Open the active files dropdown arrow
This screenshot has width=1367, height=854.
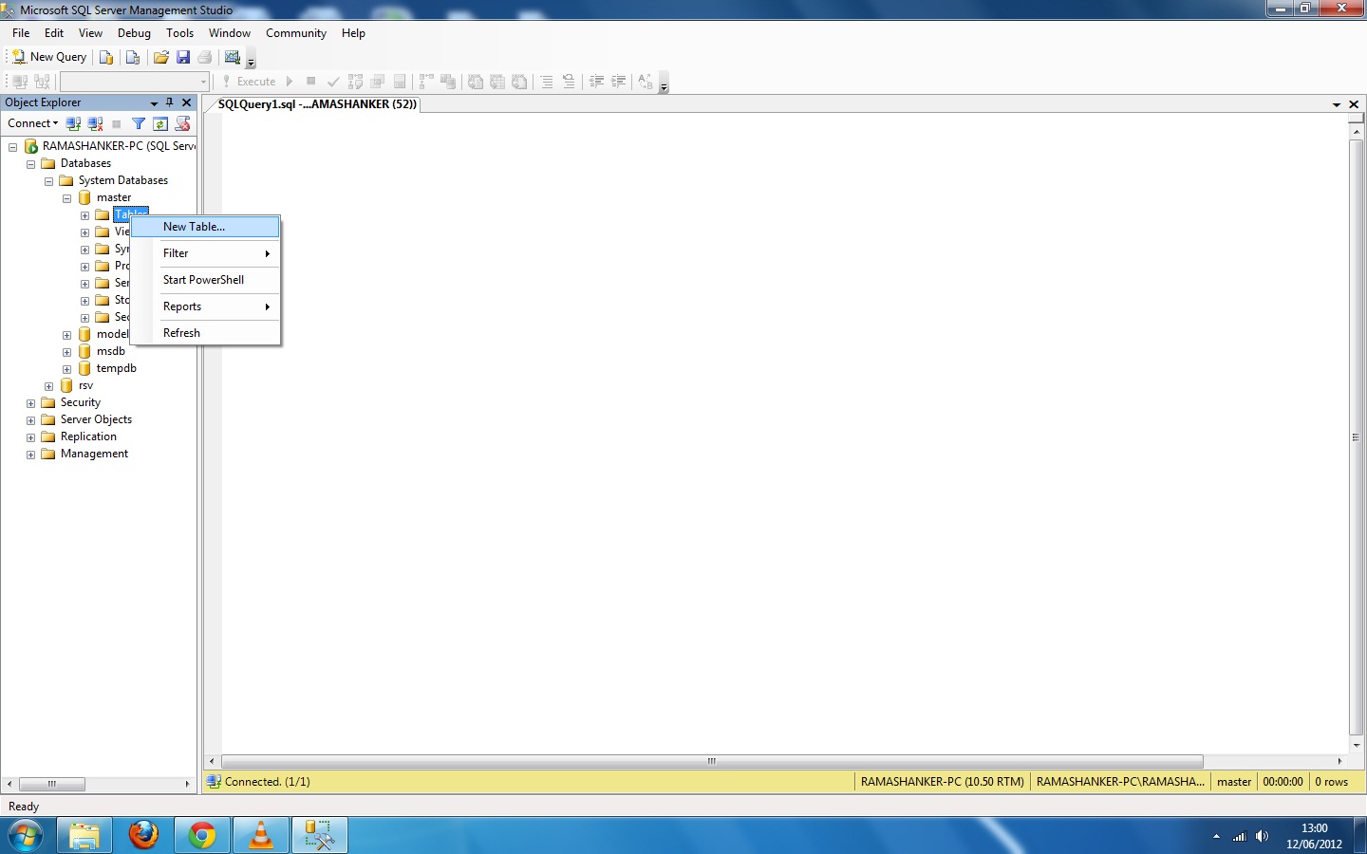tap(1337, 104)
